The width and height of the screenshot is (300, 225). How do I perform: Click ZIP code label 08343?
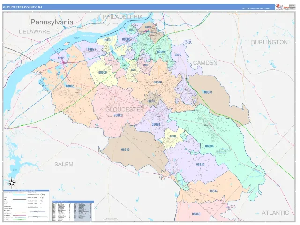(x=125, y=150)
